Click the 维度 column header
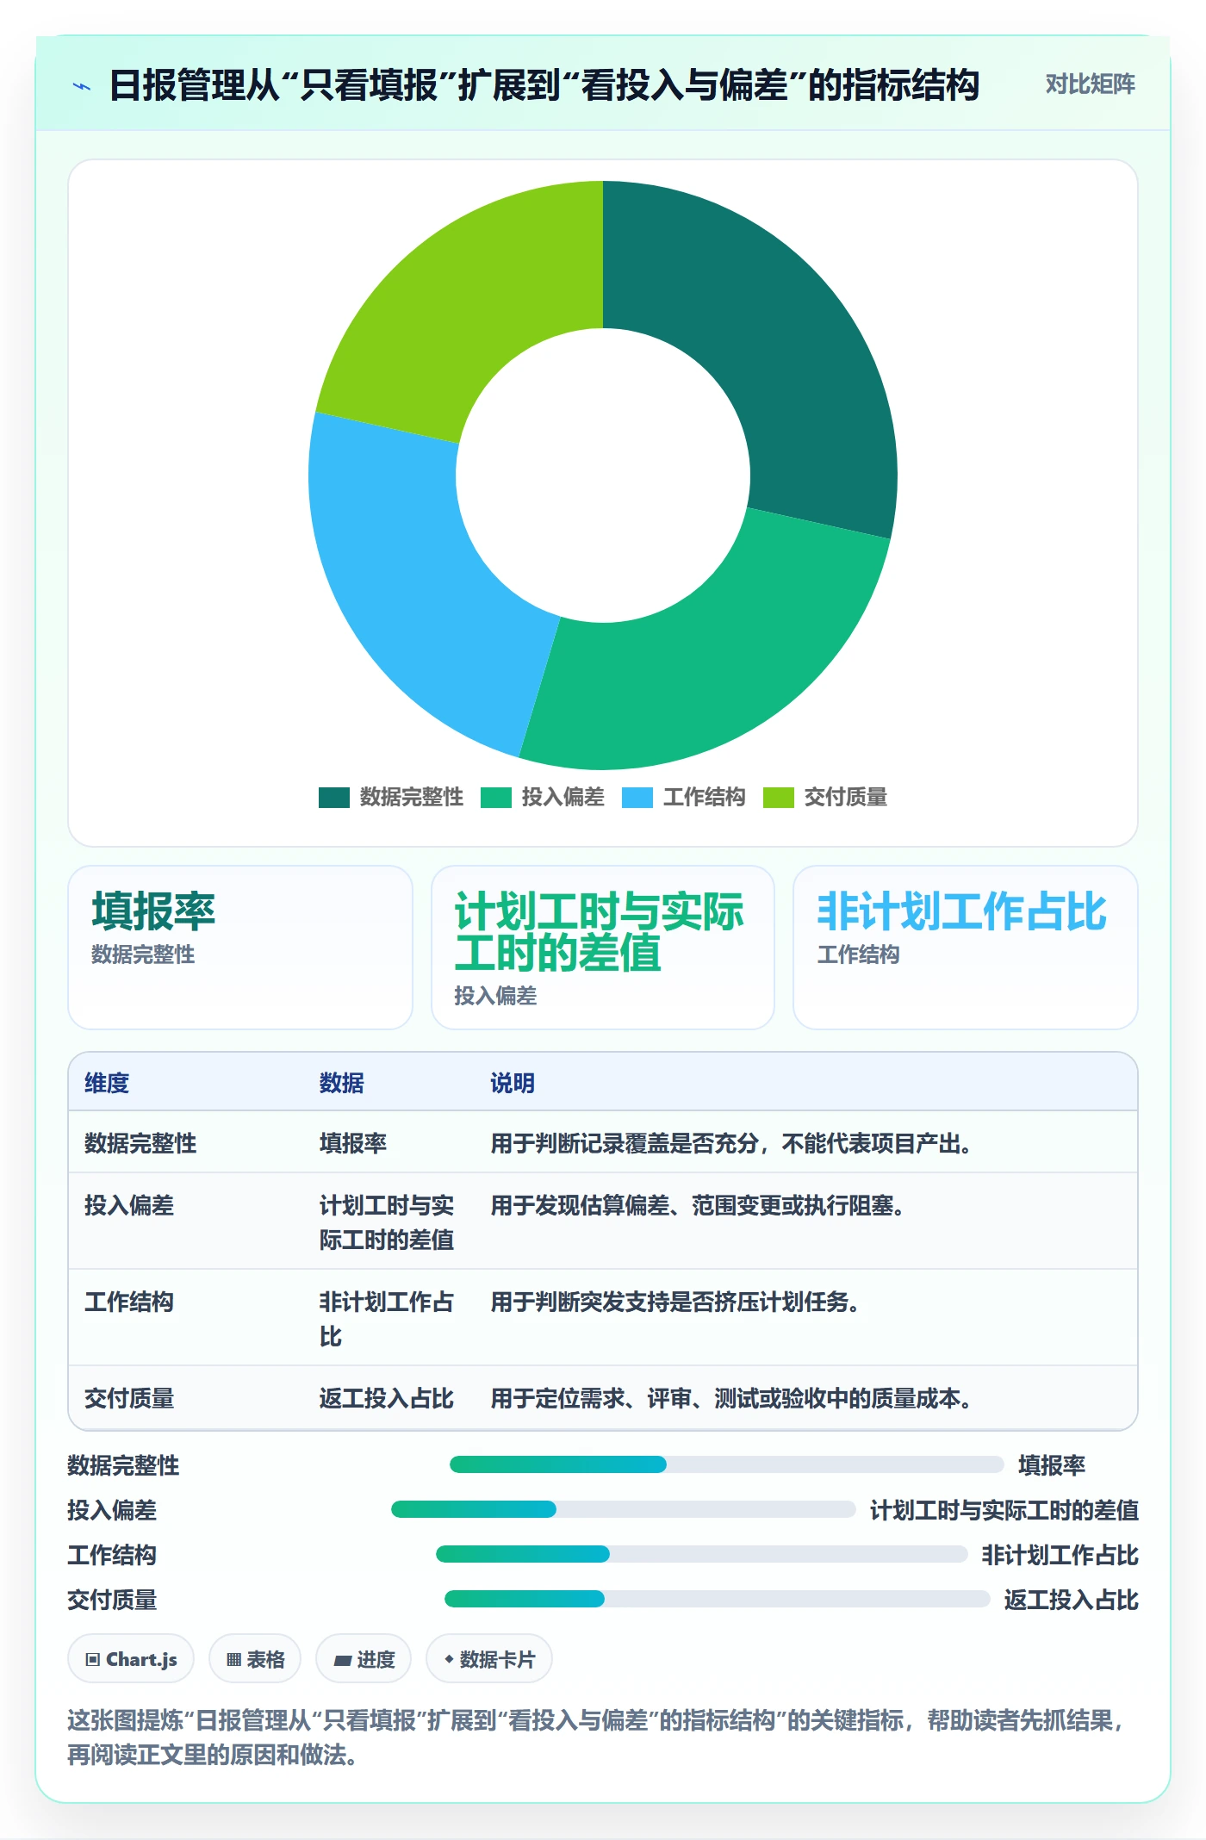The image size is (1206, 1840). pos(107,1083)
